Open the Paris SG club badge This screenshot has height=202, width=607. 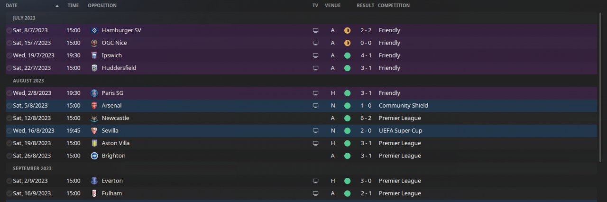point(94,93)
